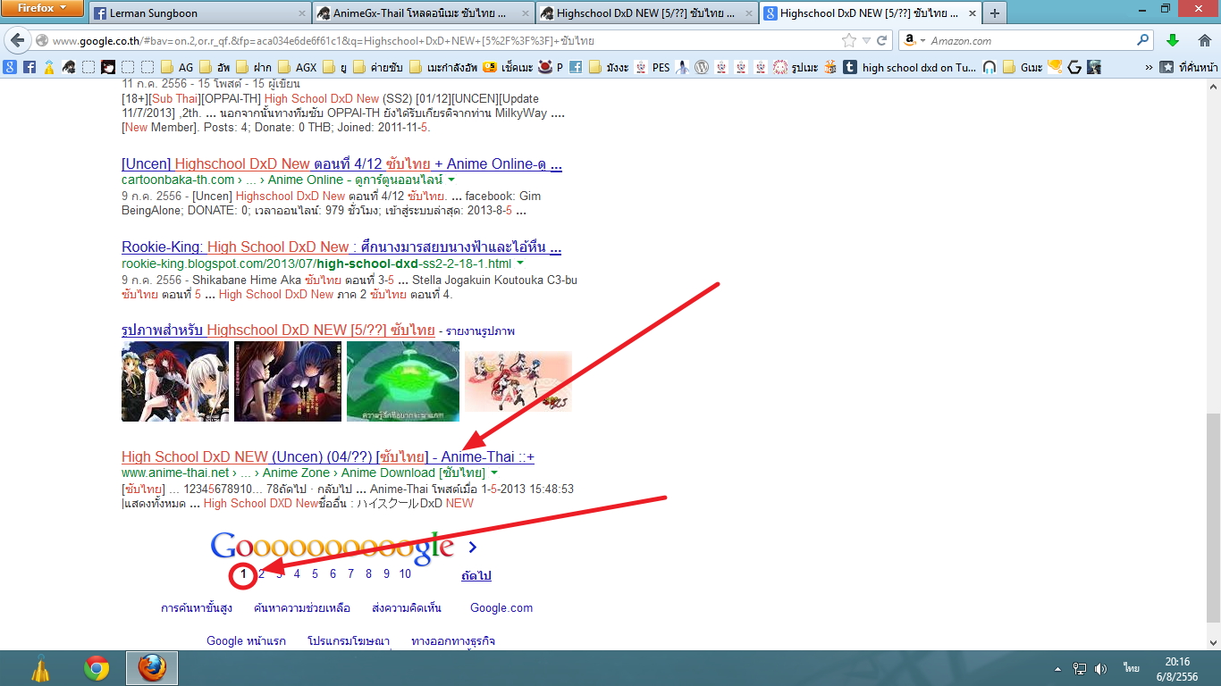Go to results page 2

[x=261, y=574]
